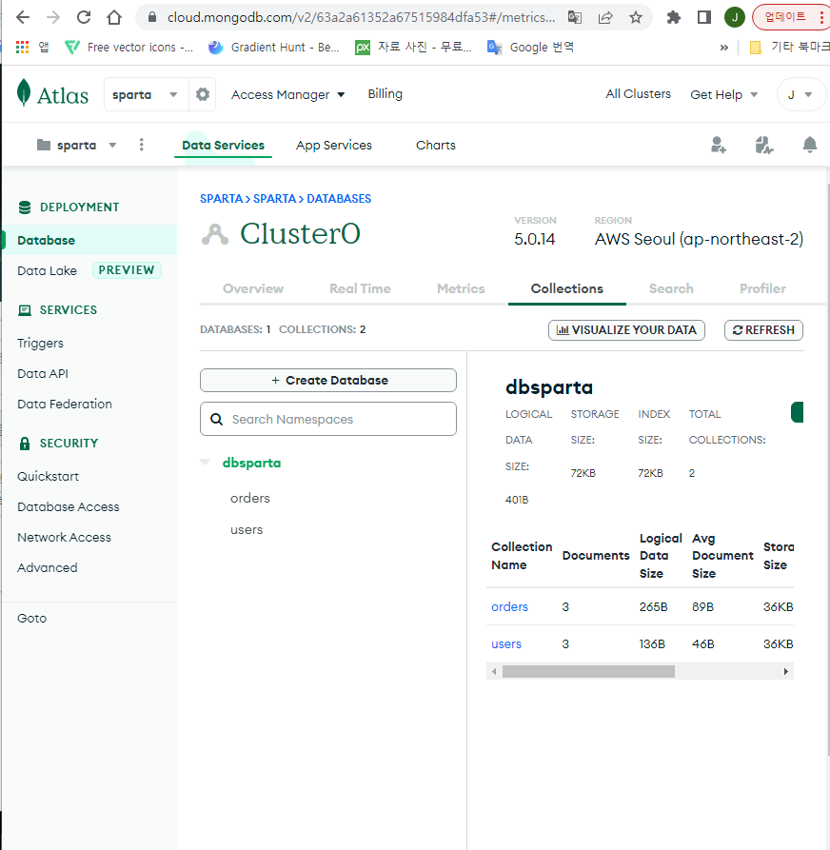Open organization settings gear icon
This screenshot has width=830, height=850.
[202, 94]
